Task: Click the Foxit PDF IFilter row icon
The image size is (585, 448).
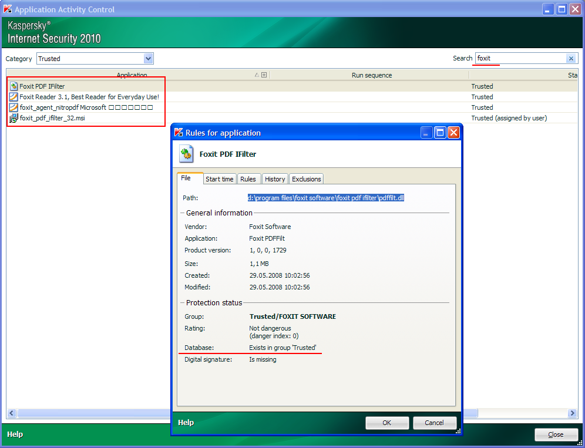Action: (x=14, y=86)
